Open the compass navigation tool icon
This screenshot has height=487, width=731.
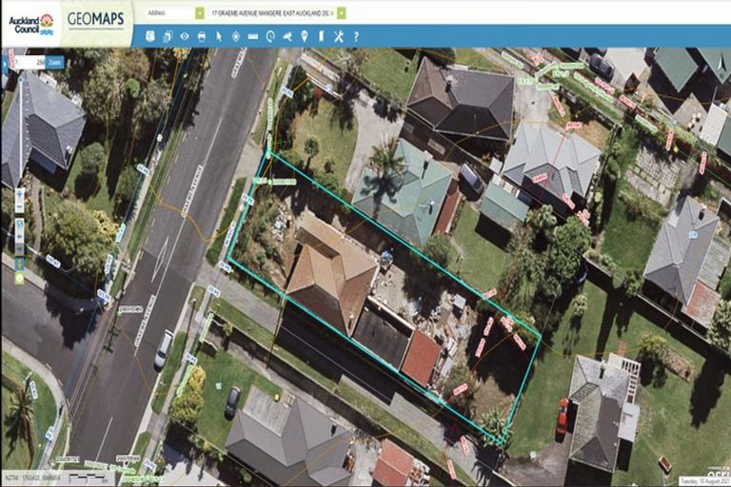tap(236, 36)
